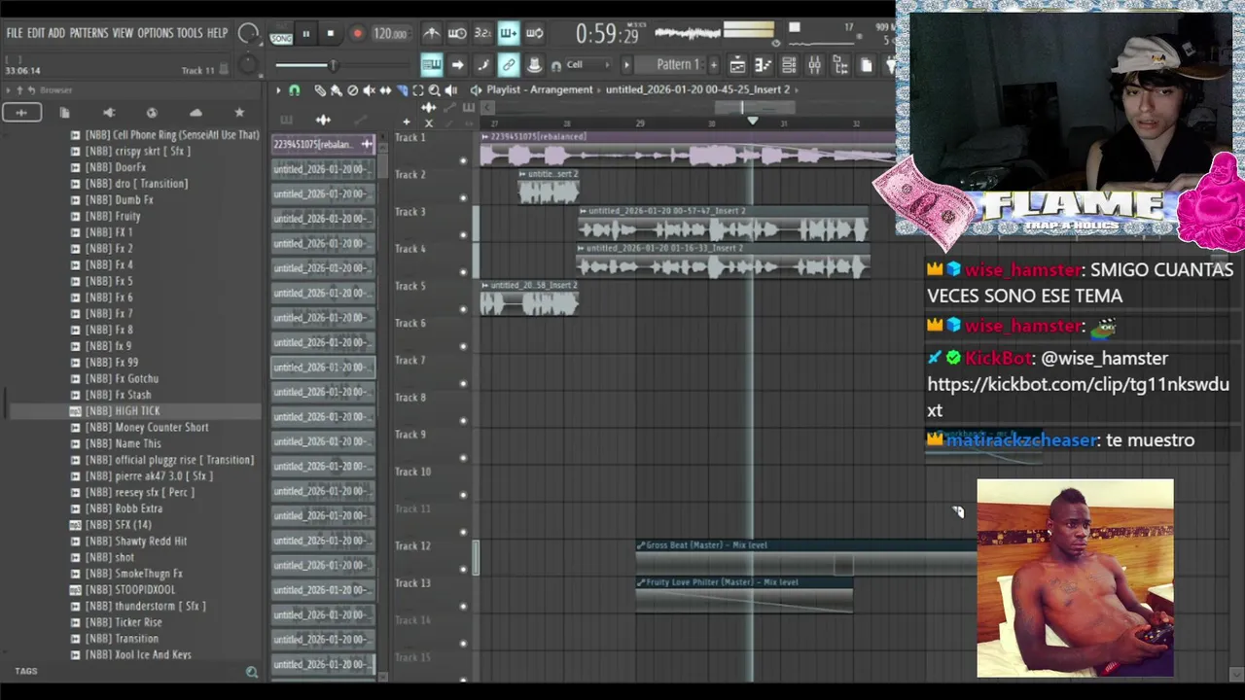The image size is (1245, 700).
Task: Open Browser cloud tab icon
Action: [x=196, y=113]
